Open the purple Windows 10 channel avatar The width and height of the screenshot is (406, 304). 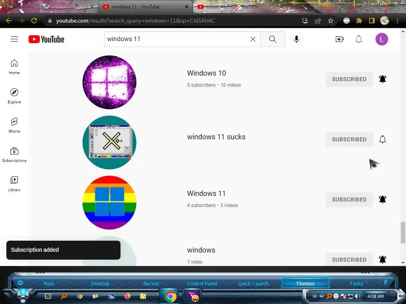click(109, 82)
